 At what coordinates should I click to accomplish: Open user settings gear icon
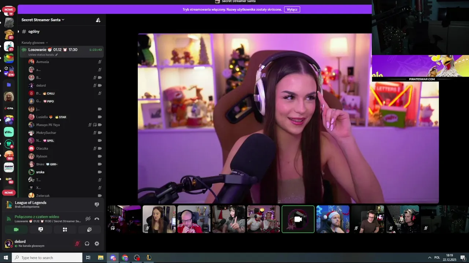(x=97, y=244)
